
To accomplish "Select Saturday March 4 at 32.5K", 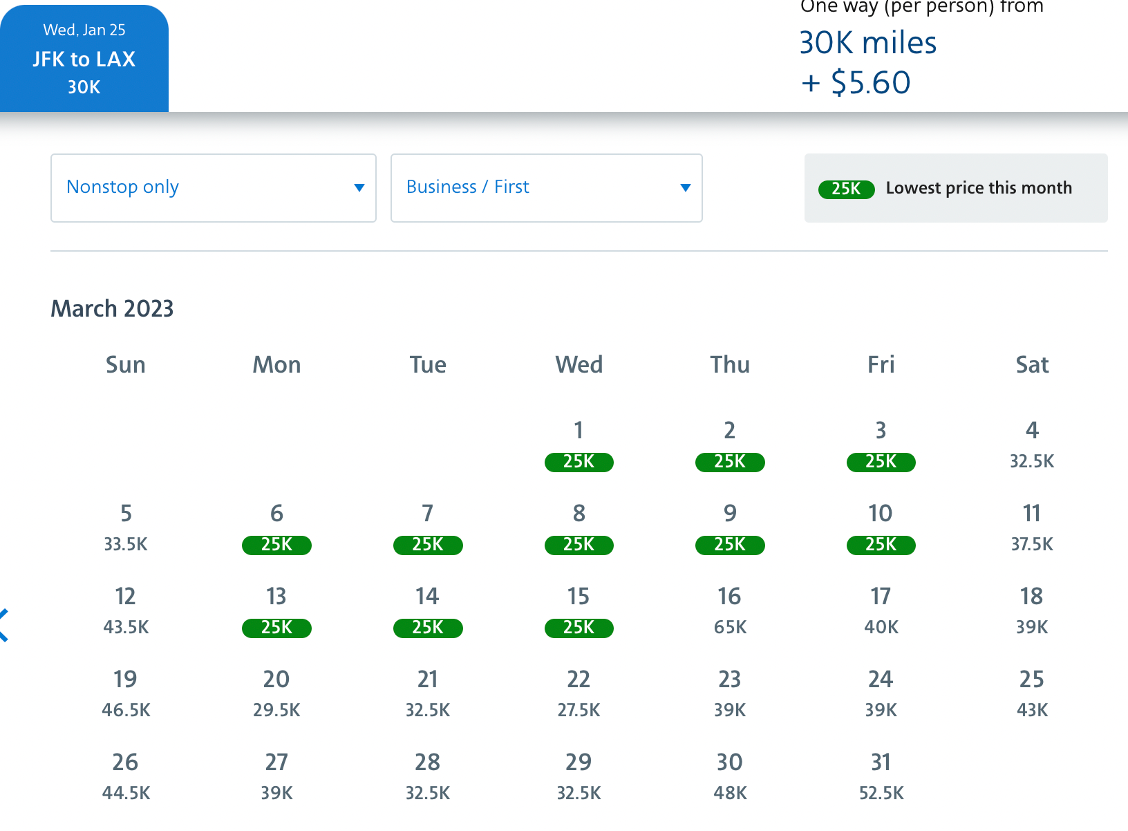I will pos(1031,446).
